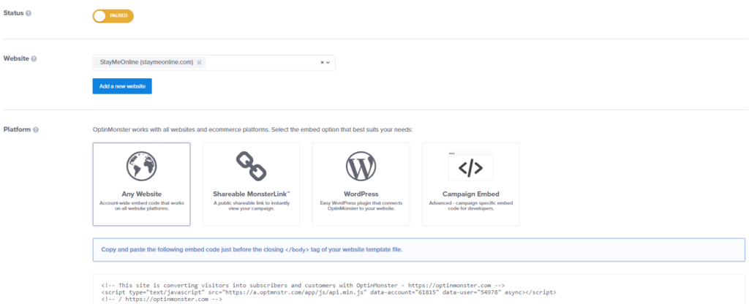Expand the website dropdown arrow

pyautogui.click(x=328, y=63)
